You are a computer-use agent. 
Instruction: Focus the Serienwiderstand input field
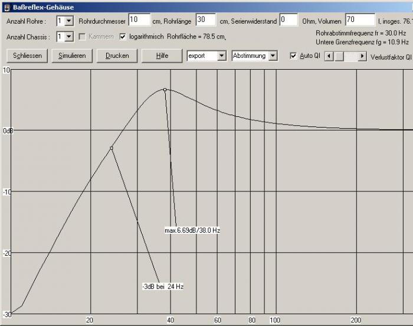288,20
